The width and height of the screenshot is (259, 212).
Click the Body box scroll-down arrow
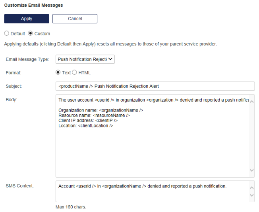251,170
